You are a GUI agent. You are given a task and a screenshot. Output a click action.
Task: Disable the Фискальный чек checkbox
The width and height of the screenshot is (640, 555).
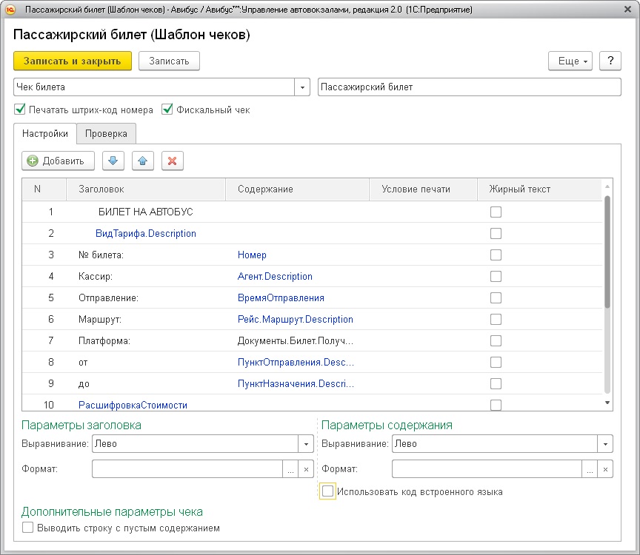pos(167,110)
